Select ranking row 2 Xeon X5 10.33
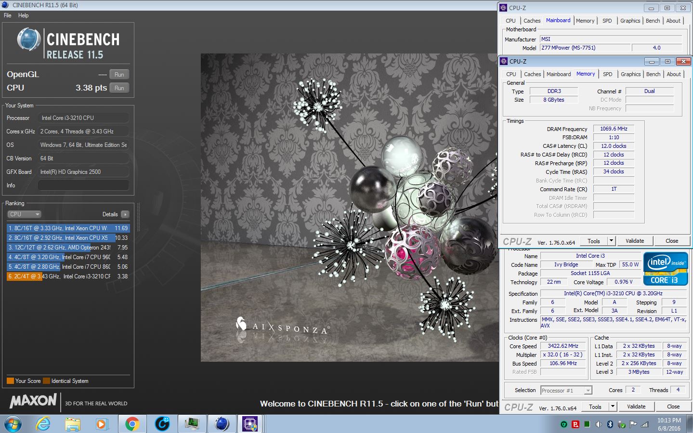 68,238
